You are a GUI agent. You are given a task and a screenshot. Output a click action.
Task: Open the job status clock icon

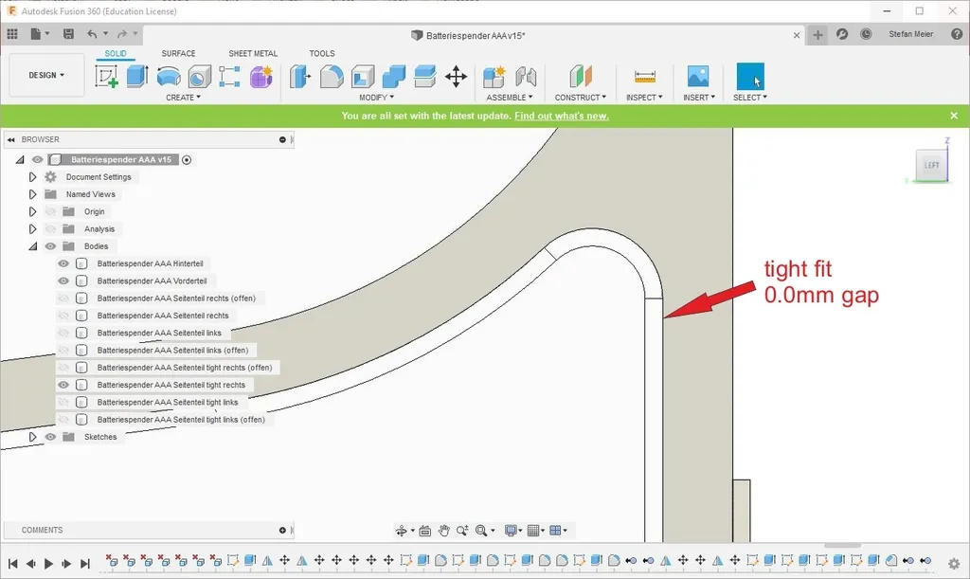point(866,34)
